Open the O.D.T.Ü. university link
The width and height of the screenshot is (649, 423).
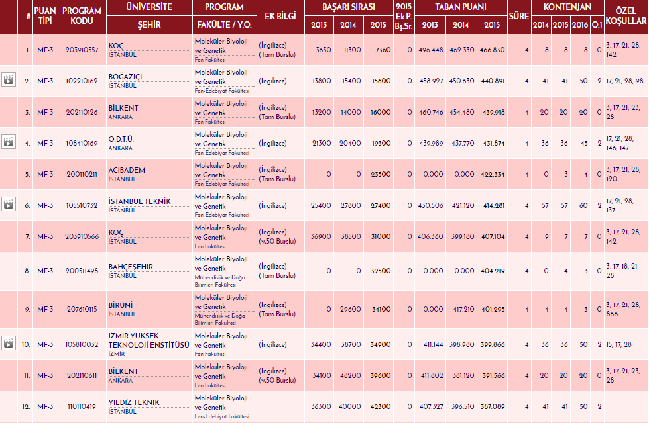point(121,139)
